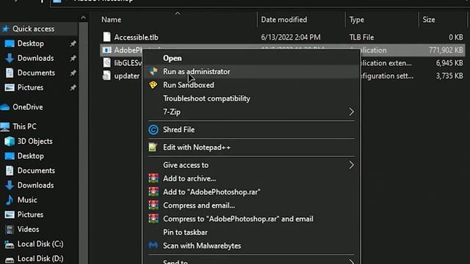
Task: Select Compress and email...
Action: click(x=251, y=205)
